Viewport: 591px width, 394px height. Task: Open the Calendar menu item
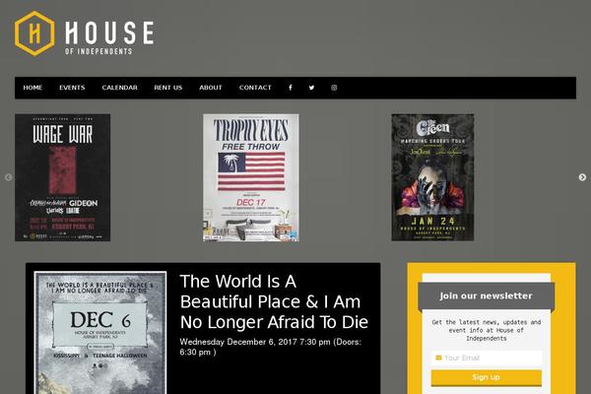119,88
